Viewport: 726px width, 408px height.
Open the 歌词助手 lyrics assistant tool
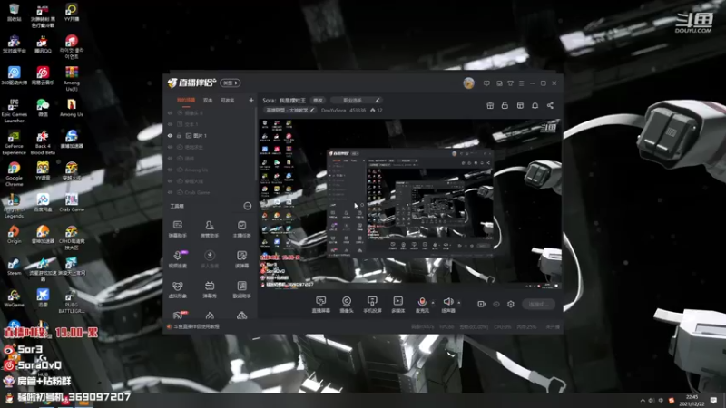click(241, 289)
